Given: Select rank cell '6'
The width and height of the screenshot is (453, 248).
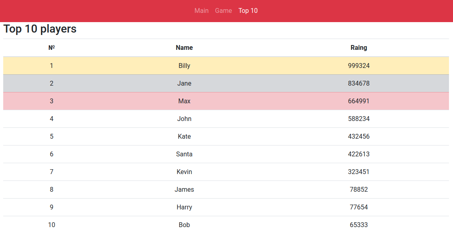Looking at the screenshot, I should (x=51, y=154).
